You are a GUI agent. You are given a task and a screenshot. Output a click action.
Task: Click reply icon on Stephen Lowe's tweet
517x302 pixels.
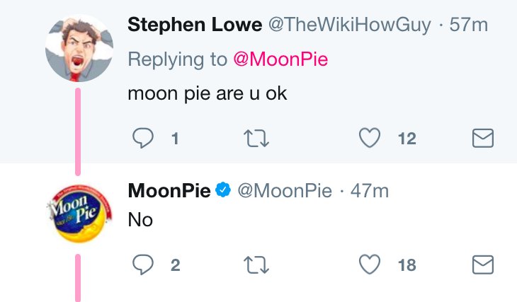[x=143, y=138]
